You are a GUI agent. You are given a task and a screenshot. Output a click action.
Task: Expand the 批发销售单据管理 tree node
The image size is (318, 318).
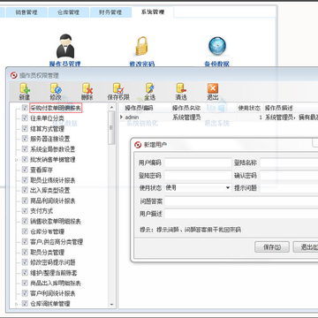click(x=17, y=160)
